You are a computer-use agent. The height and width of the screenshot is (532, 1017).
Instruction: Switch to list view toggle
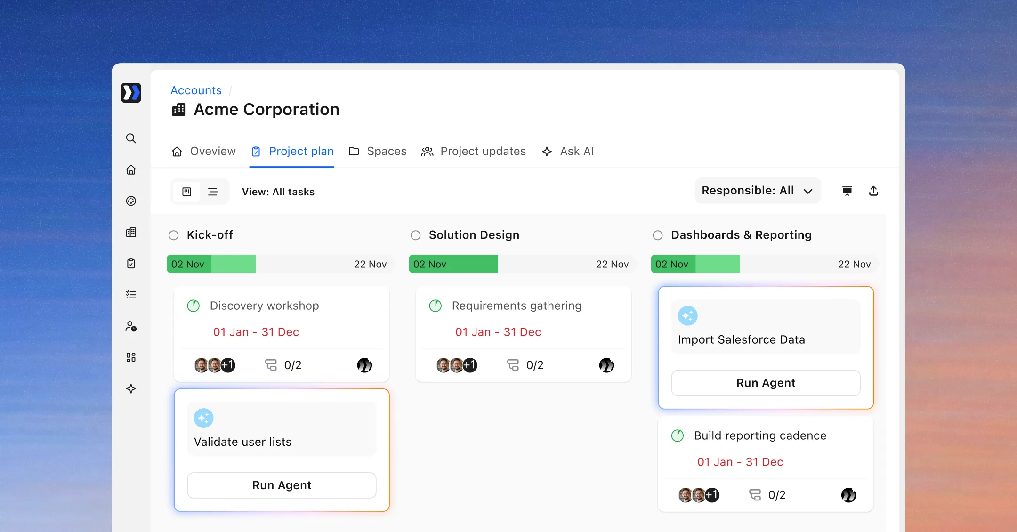[x=213, y=192]
